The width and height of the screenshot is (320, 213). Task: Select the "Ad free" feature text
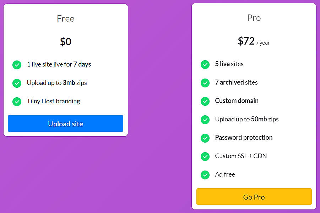(225, 174)
